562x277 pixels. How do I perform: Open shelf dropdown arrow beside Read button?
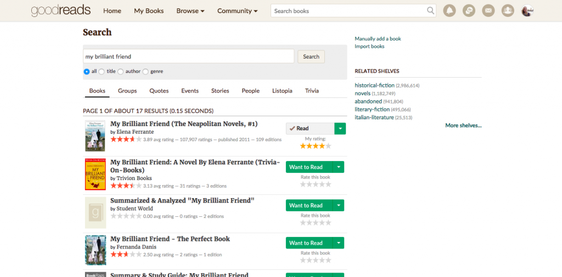340,129
